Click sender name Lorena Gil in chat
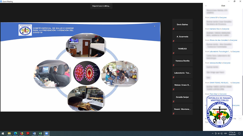The height and width of the screenshot is (136, 243). 213,18
